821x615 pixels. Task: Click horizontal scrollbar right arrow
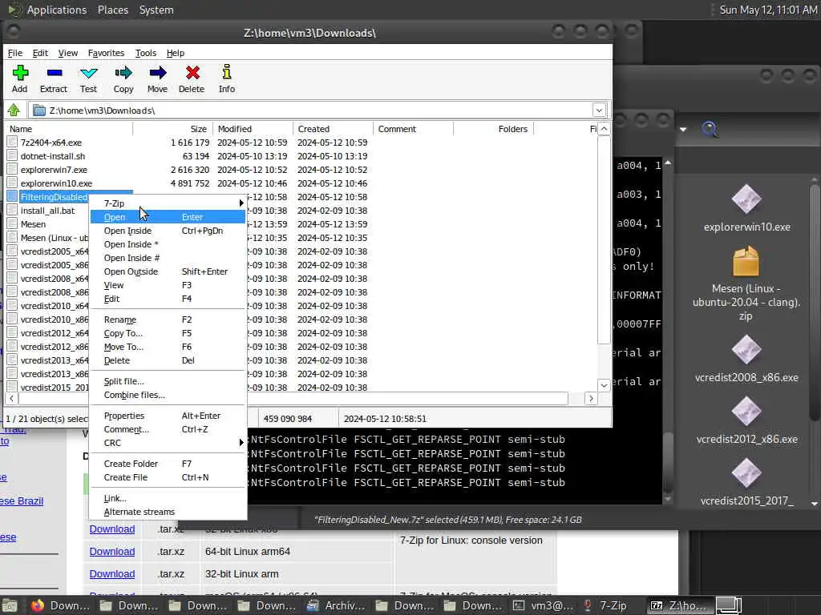pyautogui.click(x=591, y=399)
